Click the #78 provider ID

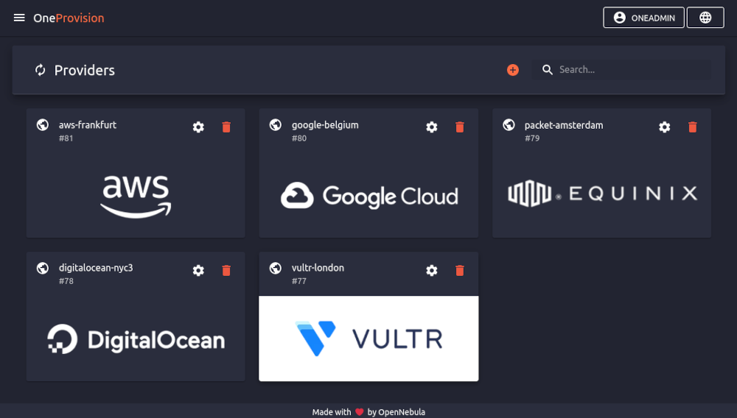point(66,281)
